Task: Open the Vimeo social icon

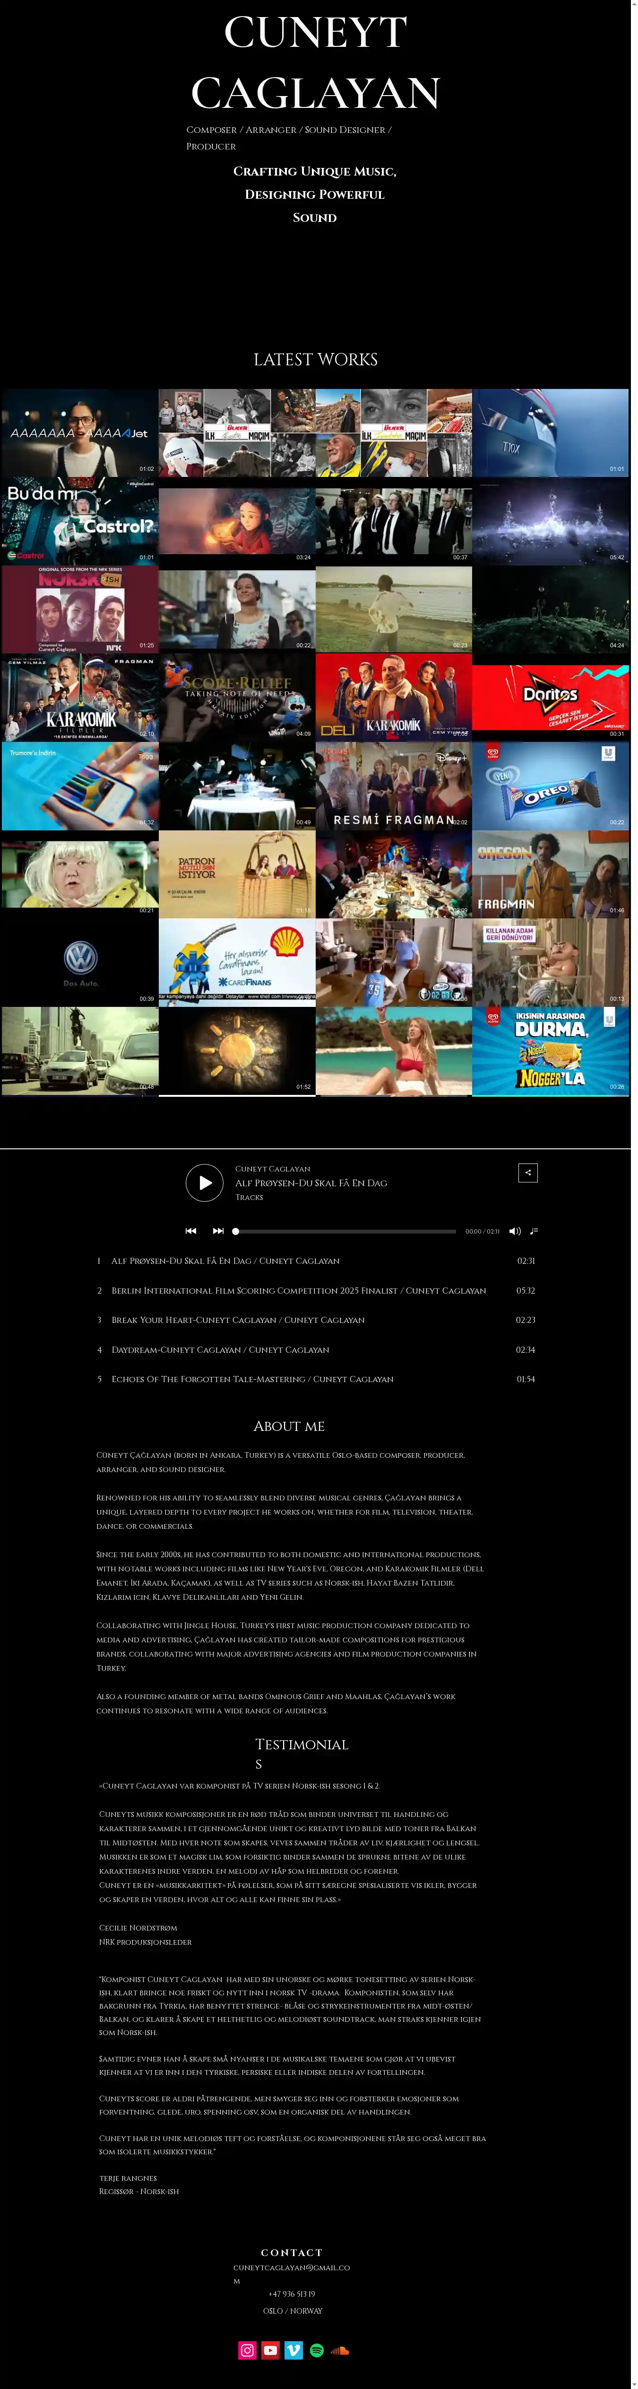Action: point(293,2349)
